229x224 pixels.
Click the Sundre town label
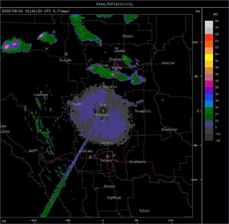tap(78, 104)
